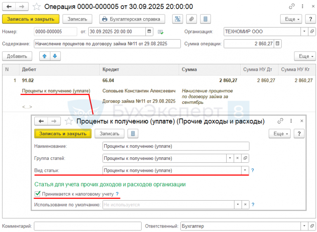This screenshot has width=317, height=232.
Task: Expand the Использование по умолчанию dropdown
Action: [238, 204]
